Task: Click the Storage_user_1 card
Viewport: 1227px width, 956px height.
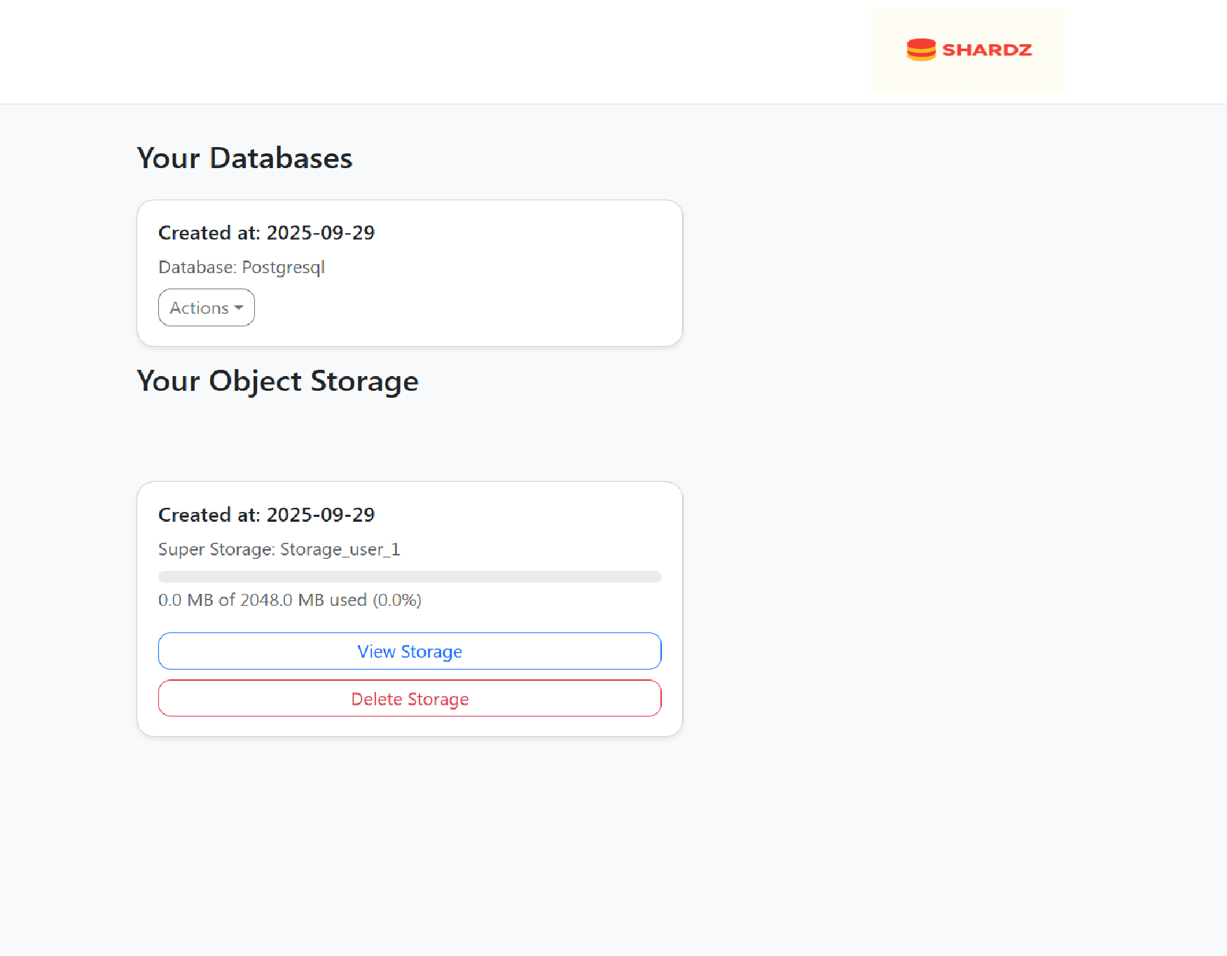Action: pyautogui.click(x=410, y=607)
